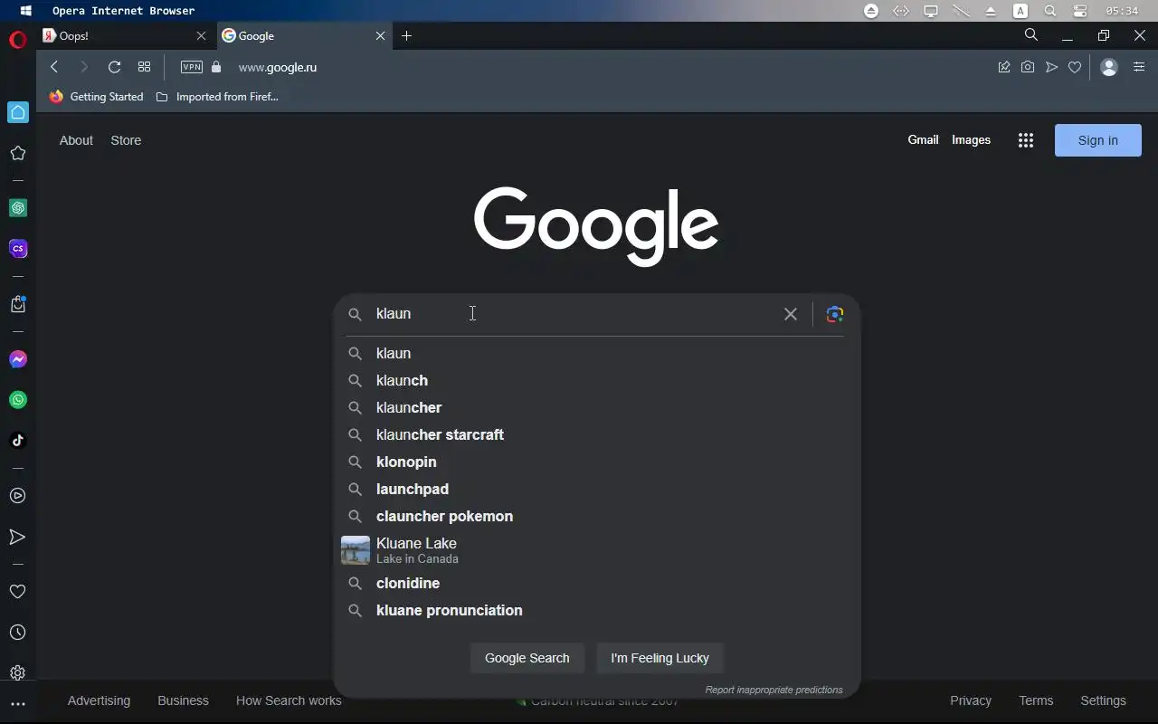Click the Kluane Lake thumbnail image
Image resolution: width=1158 pixels, height=724 pixels.
point(356,550)
